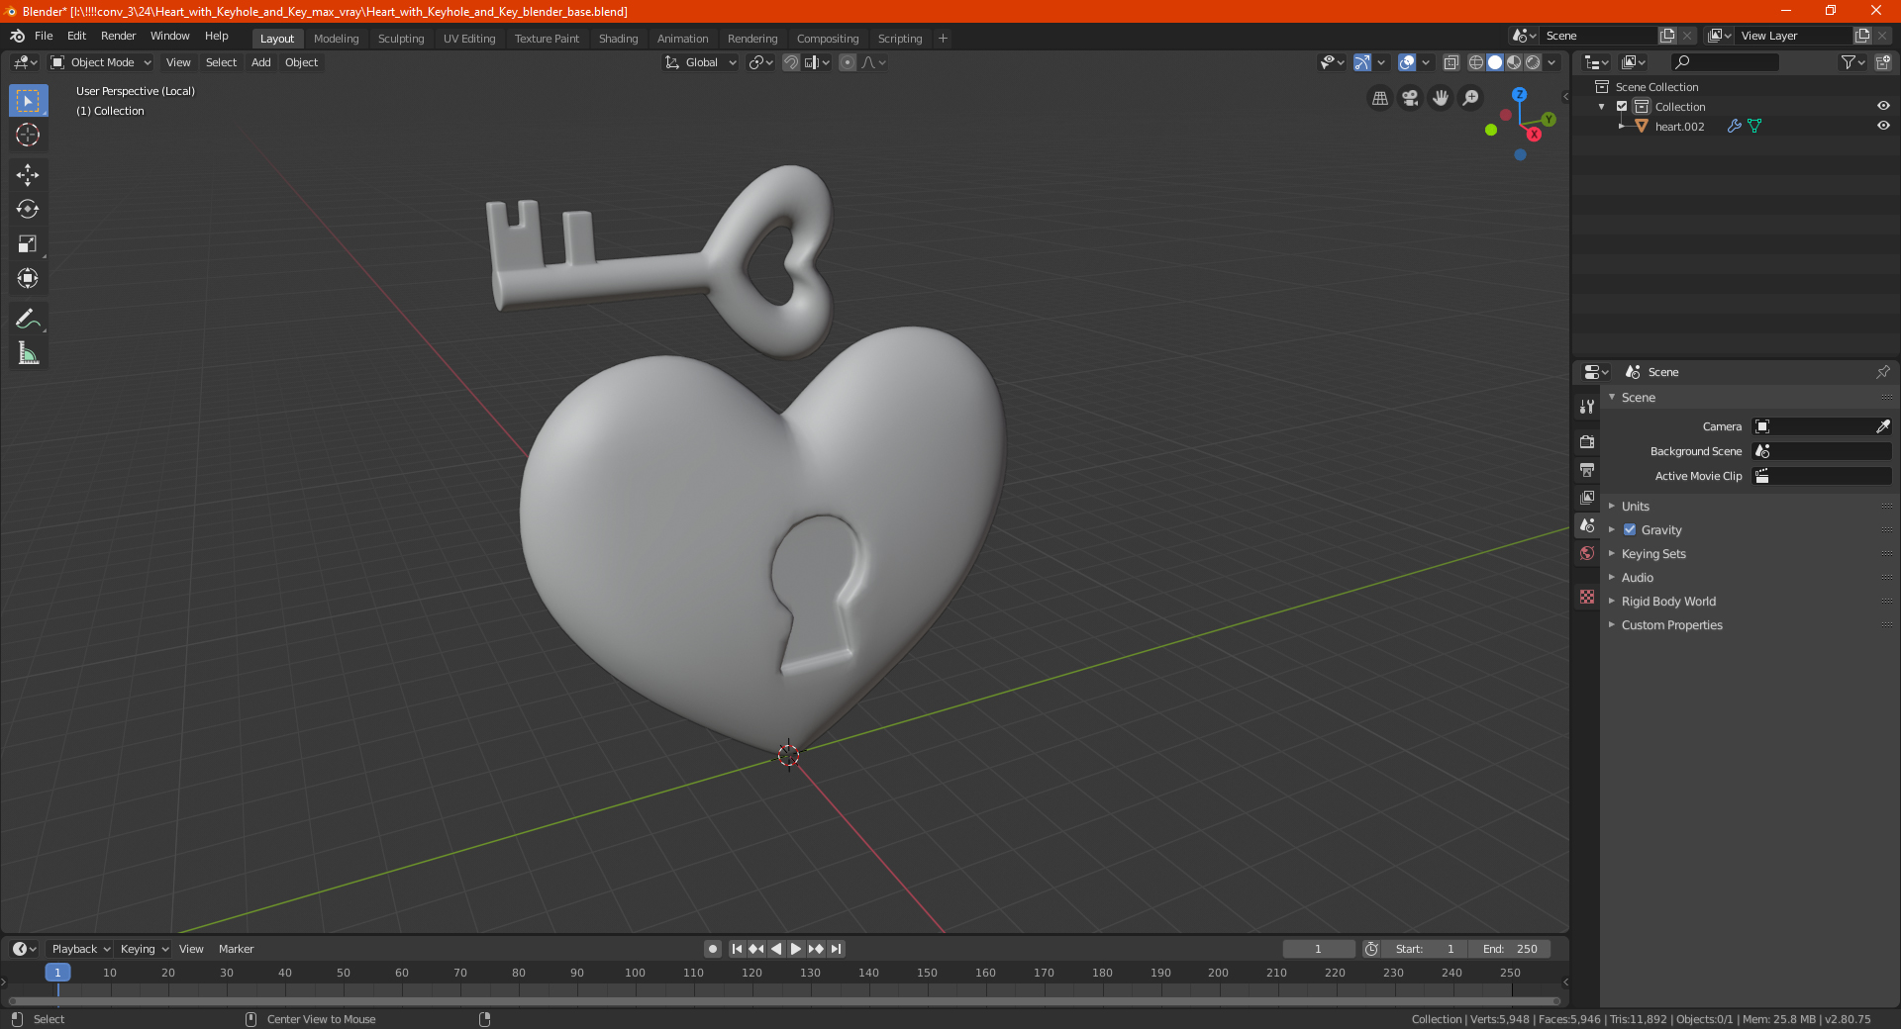
Task: Switch to solid viewport shading
Action: [1495, 62]
